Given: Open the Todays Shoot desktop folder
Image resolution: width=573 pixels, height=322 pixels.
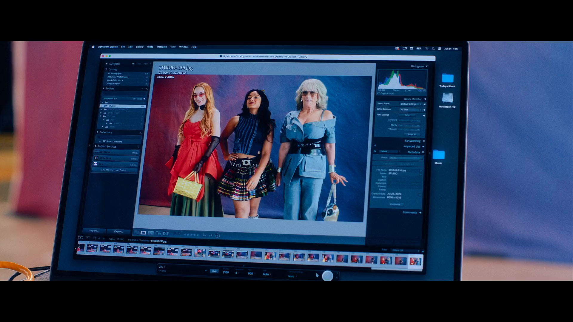Looking at the screenshot, I should pos(447,78).
